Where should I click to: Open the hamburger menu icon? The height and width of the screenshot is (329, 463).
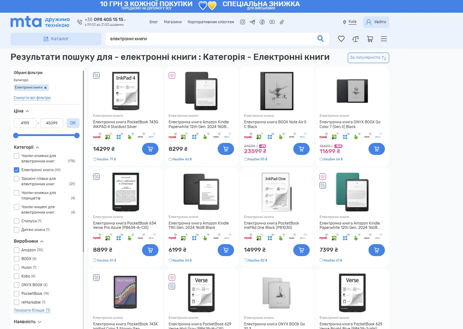(384, 39)
